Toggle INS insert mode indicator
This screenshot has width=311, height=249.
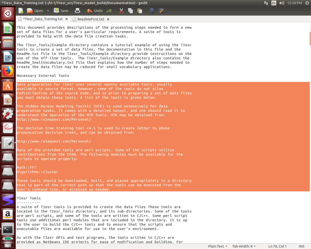(x=301, y=246)
